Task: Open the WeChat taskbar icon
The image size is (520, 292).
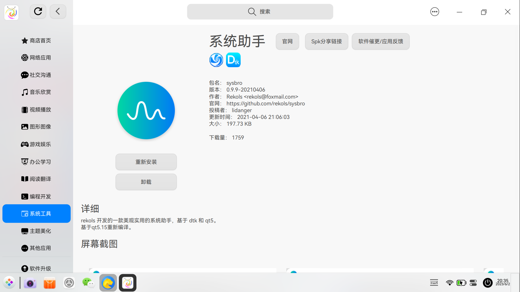Action: click(88, 283)
